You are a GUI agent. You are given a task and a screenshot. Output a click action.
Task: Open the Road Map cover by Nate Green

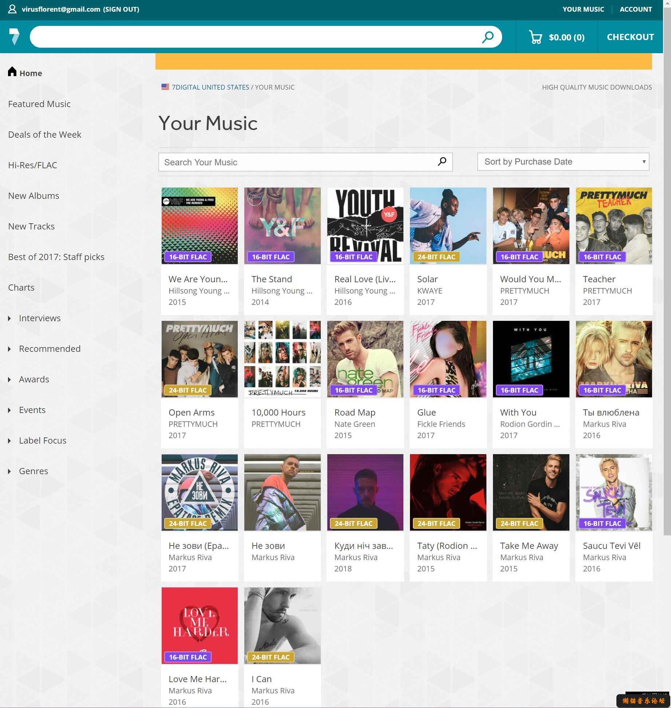click(x=365, y=359)
